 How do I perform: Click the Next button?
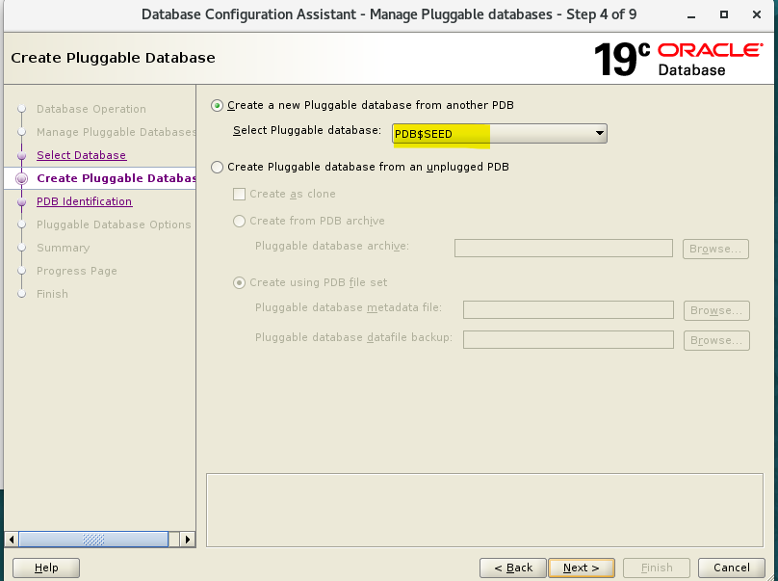[581, 568]
